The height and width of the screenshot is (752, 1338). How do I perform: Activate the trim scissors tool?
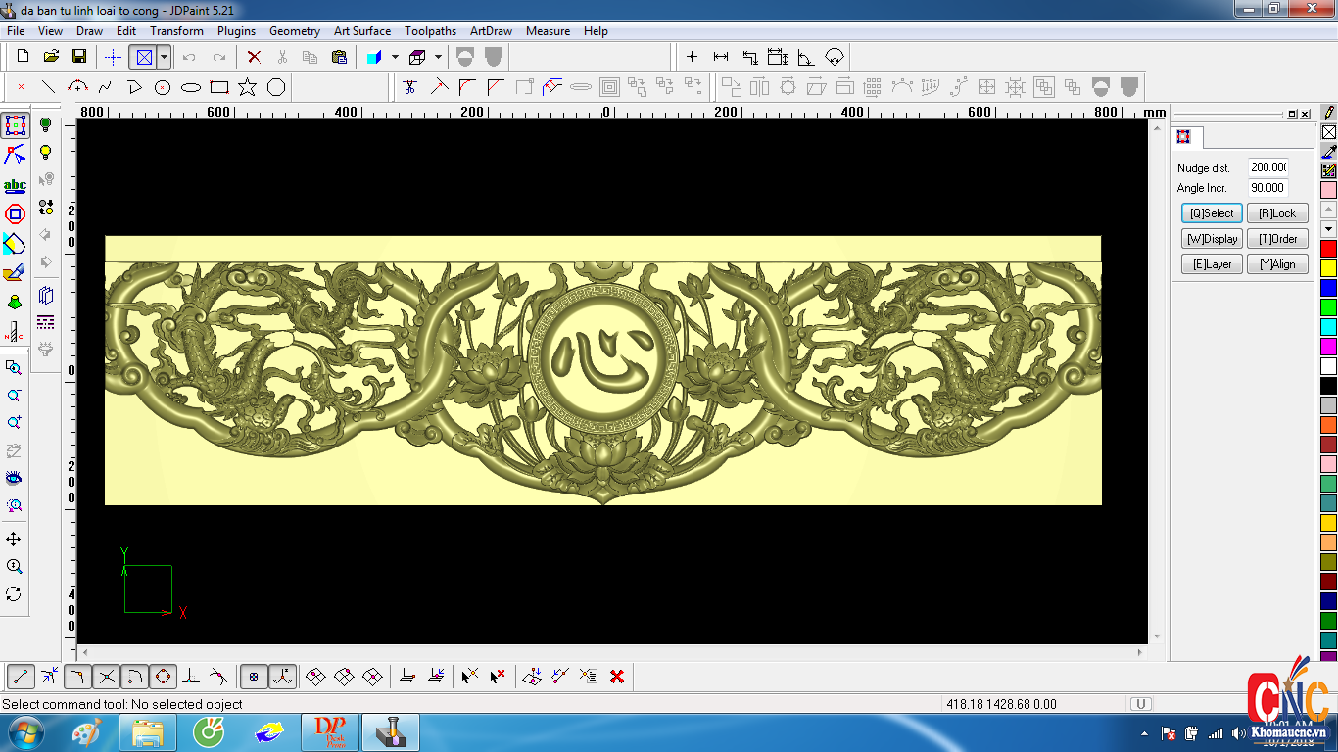pos(409,87)
